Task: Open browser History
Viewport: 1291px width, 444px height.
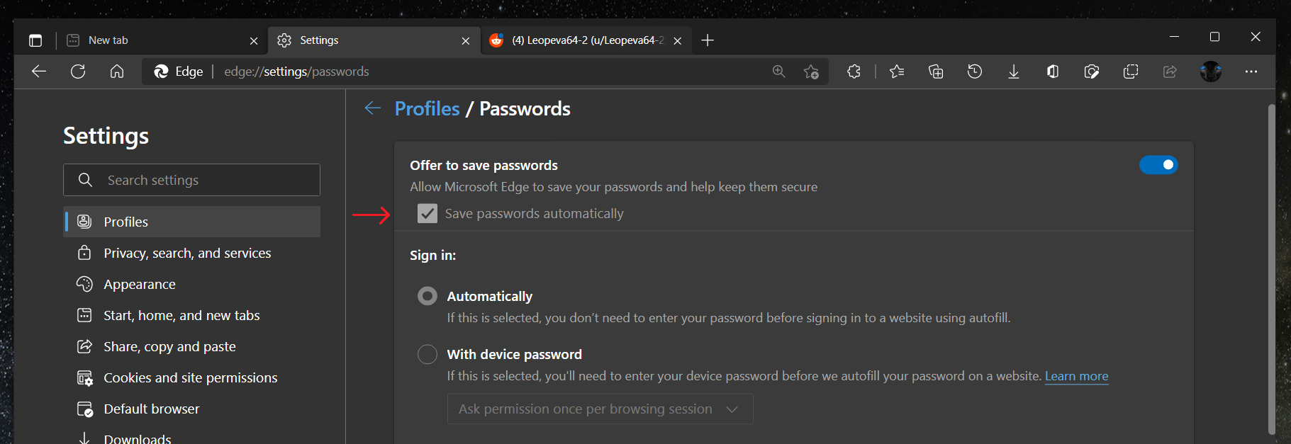Action: tap(974, 72)
